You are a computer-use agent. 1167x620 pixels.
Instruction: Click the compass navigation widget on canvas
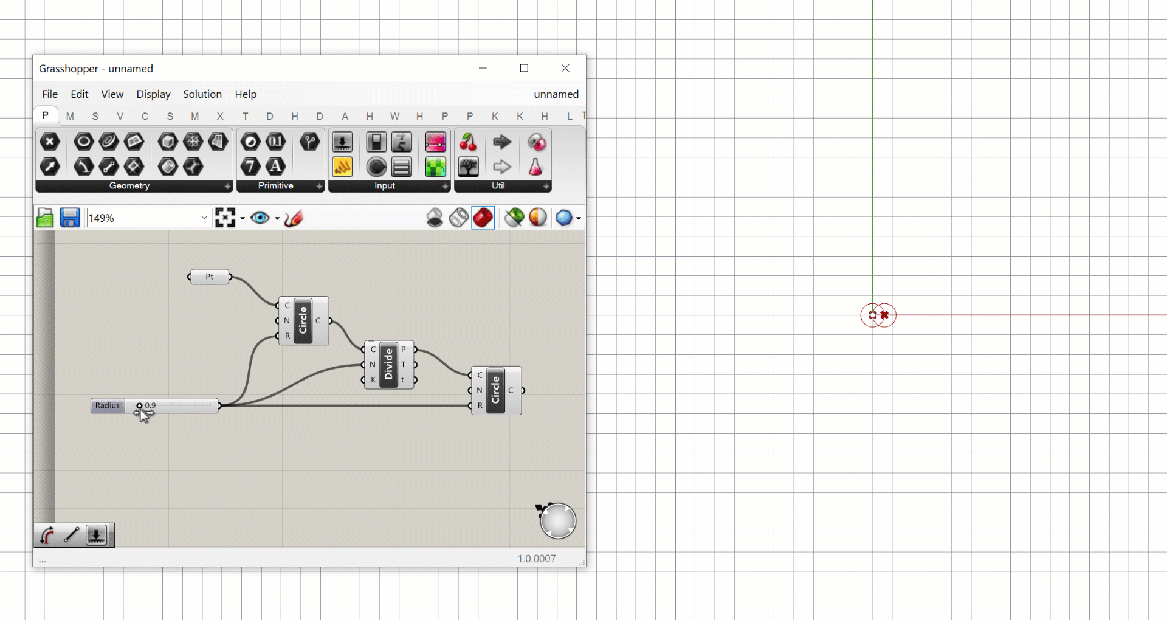pos(557,521)
